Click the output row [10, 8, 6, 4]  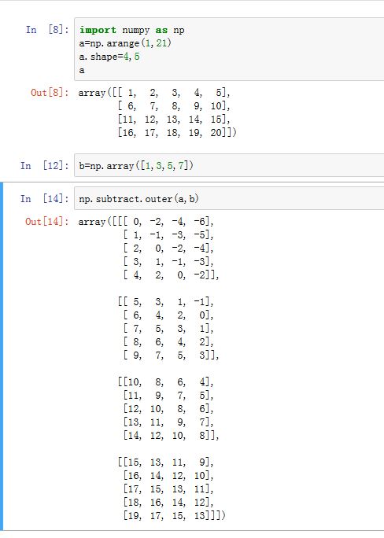166,382
